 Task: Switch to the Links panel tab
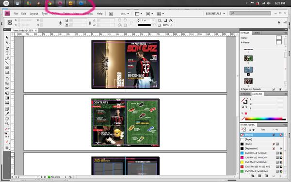click(x=257, y=33)
